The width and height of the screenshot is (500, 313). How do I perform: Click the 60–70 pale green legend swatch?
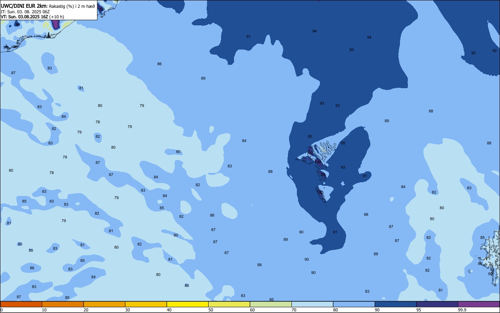click(x=271, y=304)
